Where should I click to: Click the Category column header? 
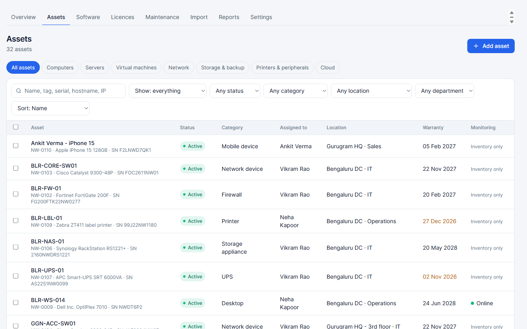click(x=232, y=128)
